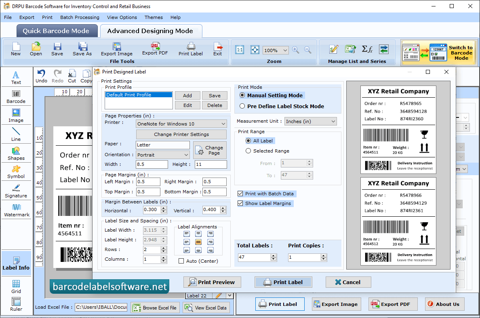Screen dimensions: 480x318
Task: Increase Rows count with spinner up
Action: (x=164, y=248)
